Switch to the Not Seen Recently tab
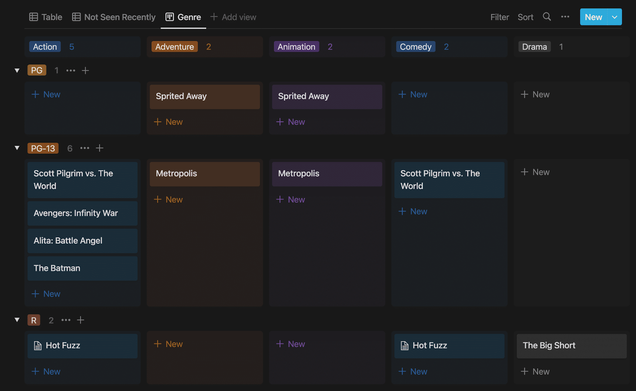 (x=114, y=17)
